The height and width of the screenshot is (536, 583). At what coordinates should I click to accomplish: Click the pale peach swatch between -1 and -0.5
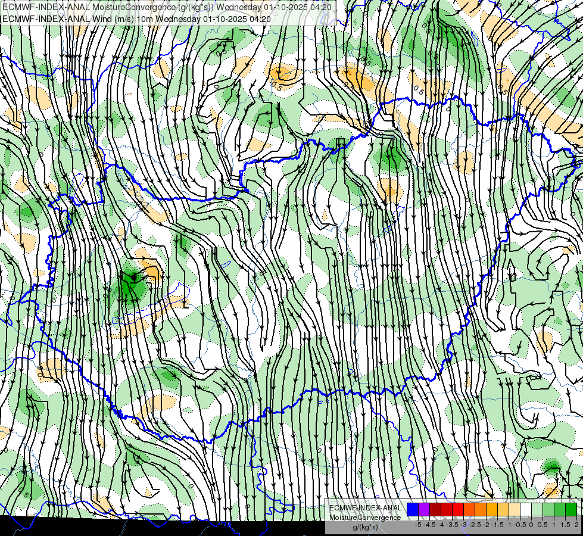tap(515, 510)
